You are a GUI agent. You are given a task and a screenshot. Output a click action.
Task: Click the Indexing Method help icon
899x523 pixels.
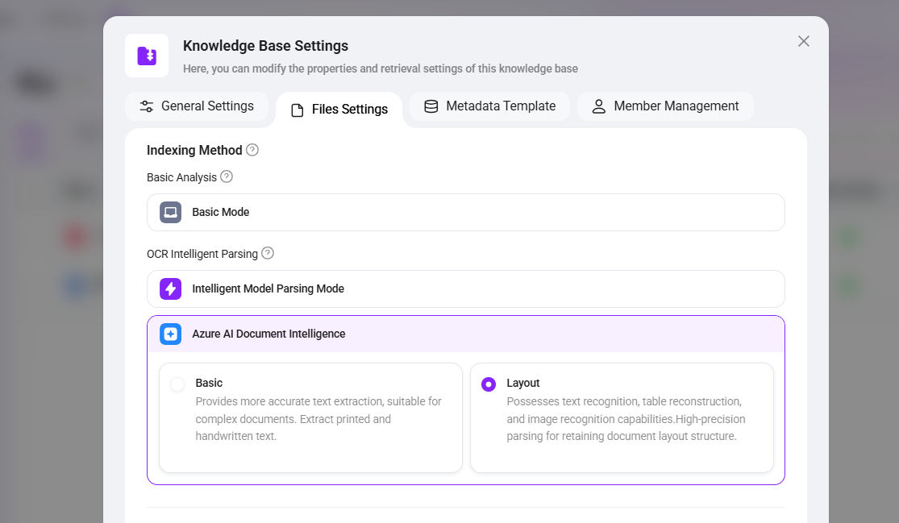coord(252,150)
